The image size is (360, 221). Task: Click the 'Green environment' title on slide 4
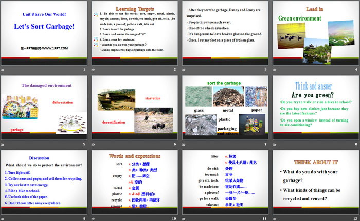[300, 18]
